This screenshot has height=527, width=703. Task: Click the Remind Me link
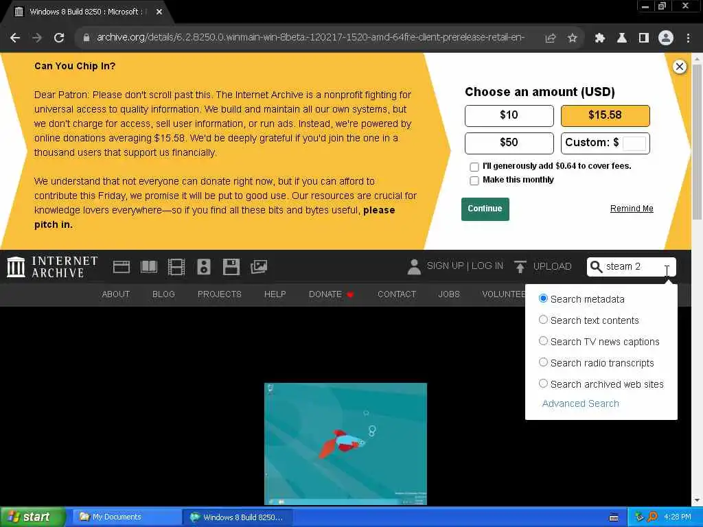(x=632, y=209)
